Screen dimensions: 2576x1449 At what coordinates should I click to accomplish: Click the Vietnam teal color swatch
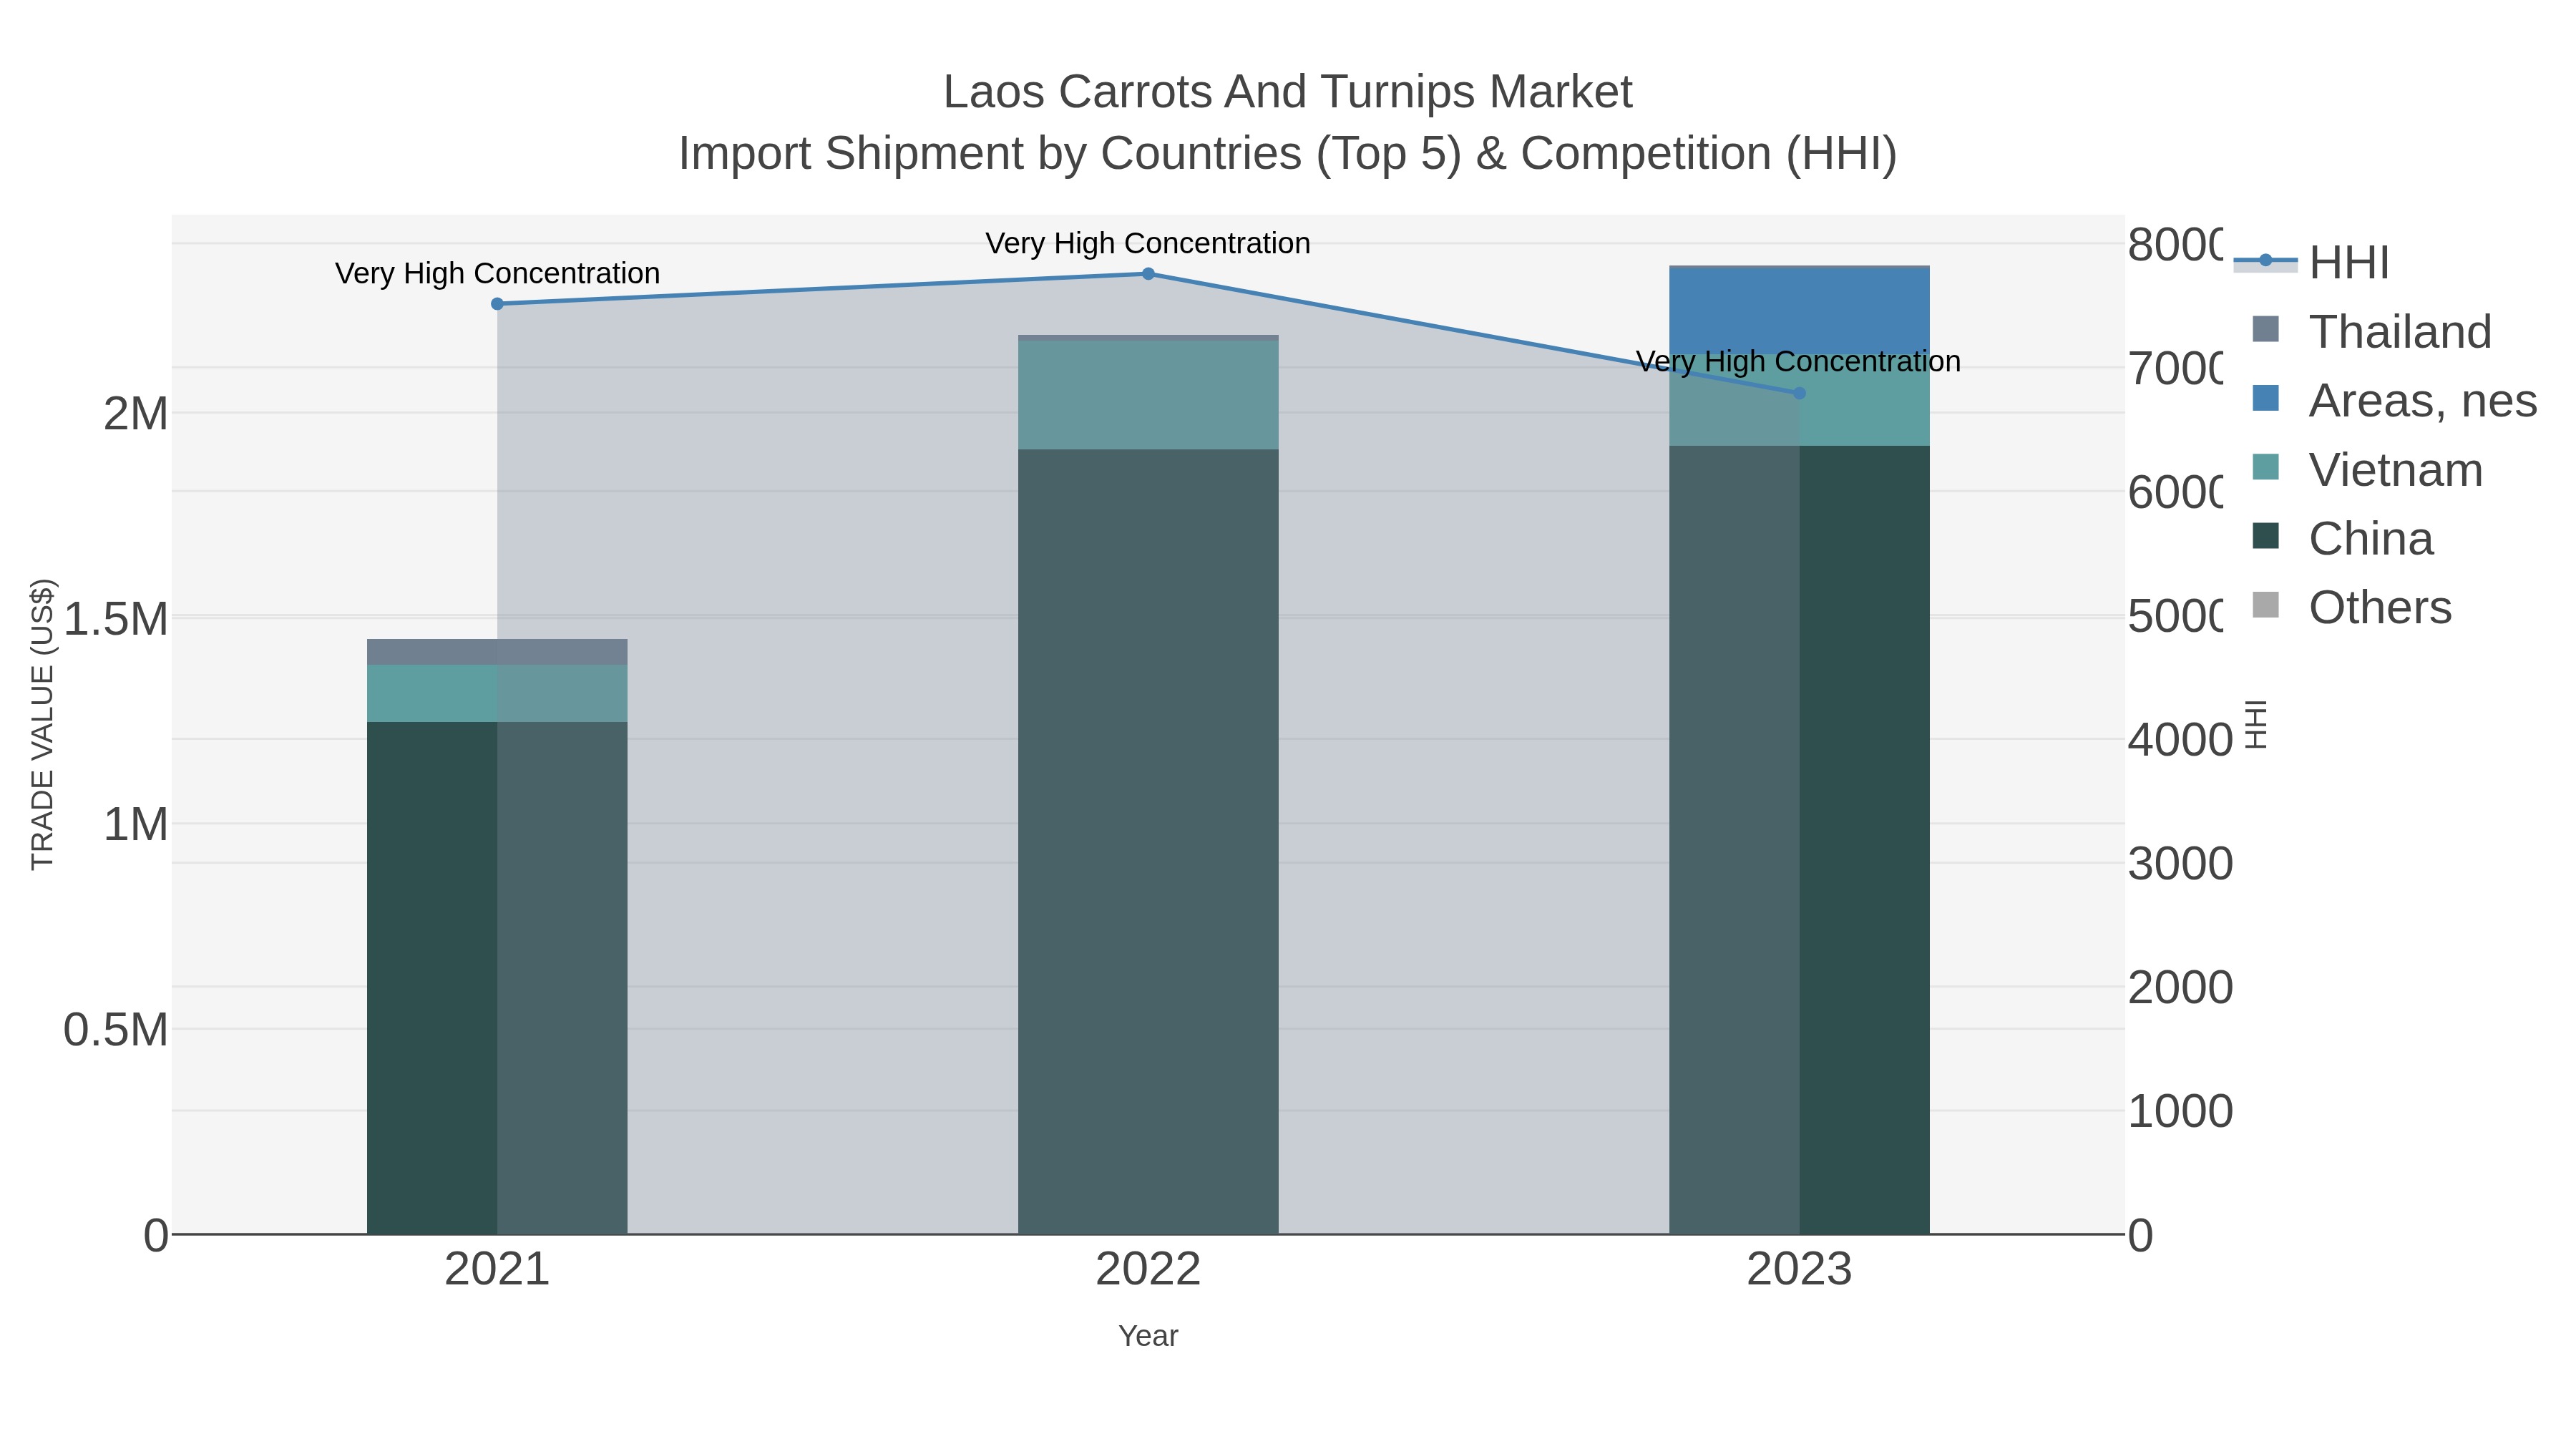click(x=2265, y=467)
